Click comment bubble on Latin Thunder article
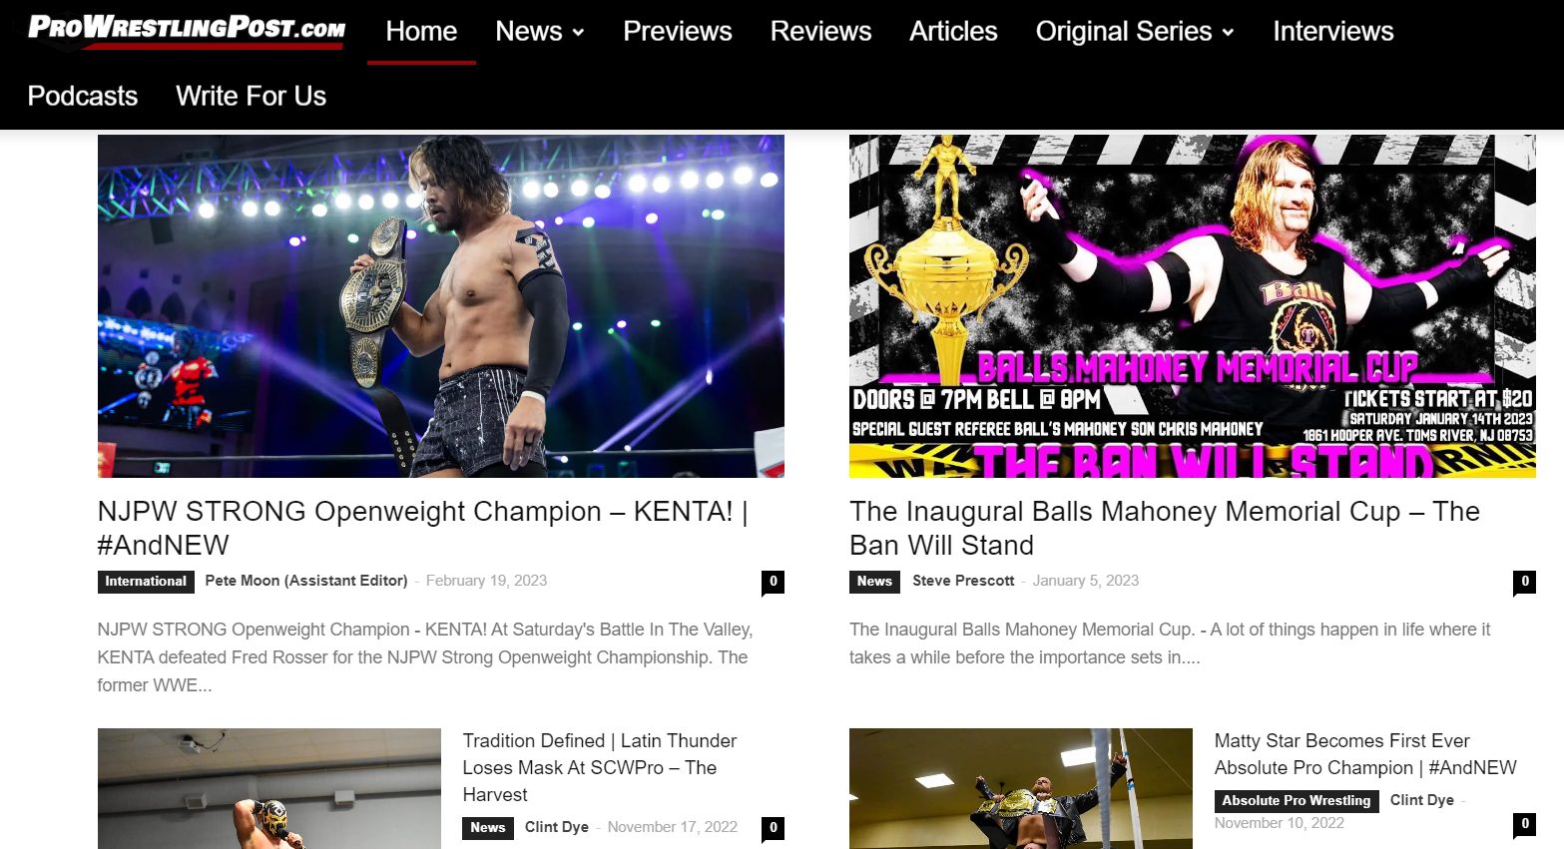Image resolution: width=1564 pixels, height=849 pixels. (773, 828)
